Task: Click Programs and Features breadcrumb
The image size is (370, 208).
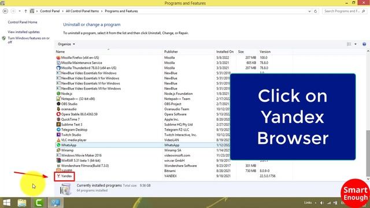Action: 121,11
